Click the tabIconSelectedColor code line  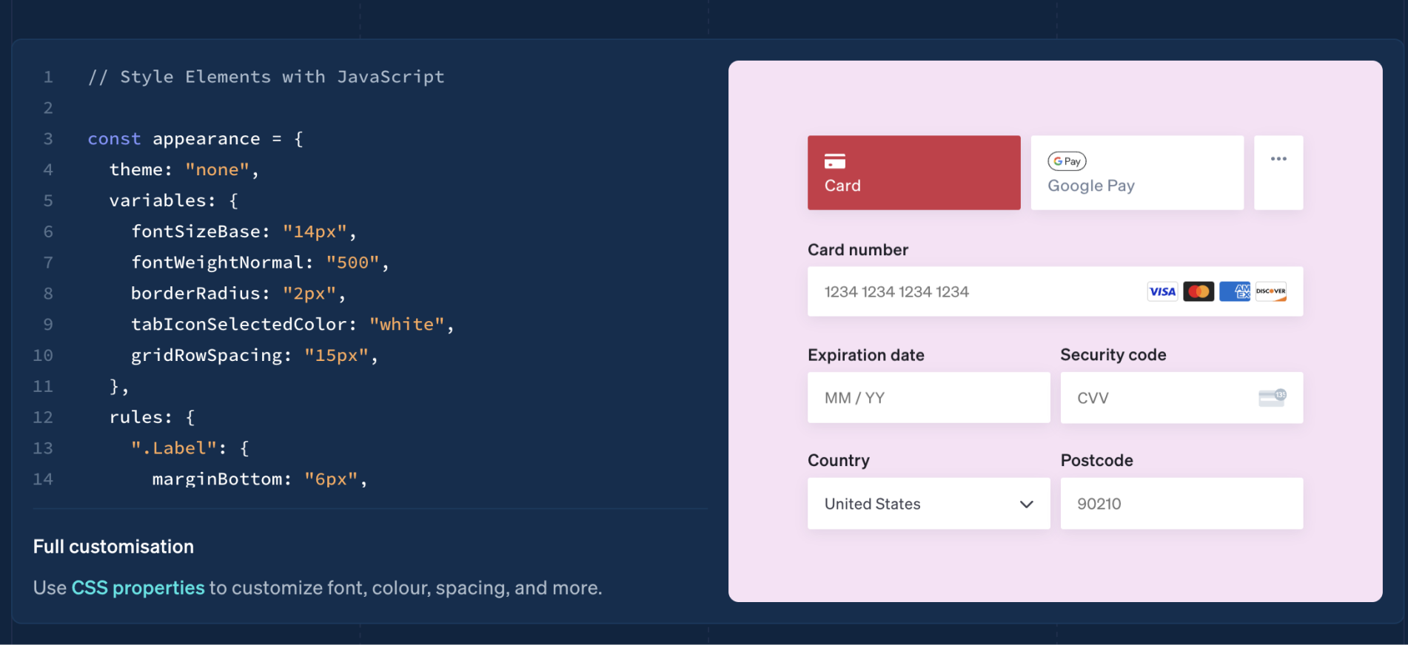(292, 325)
